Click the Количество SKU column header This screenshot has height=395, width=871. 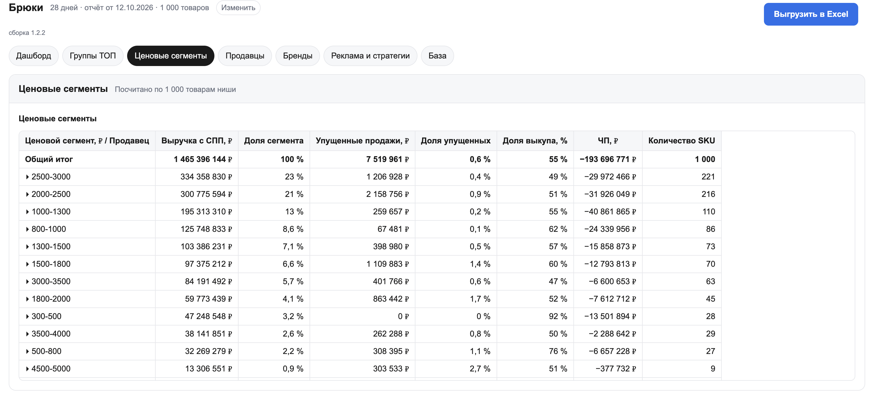(681, 141)
